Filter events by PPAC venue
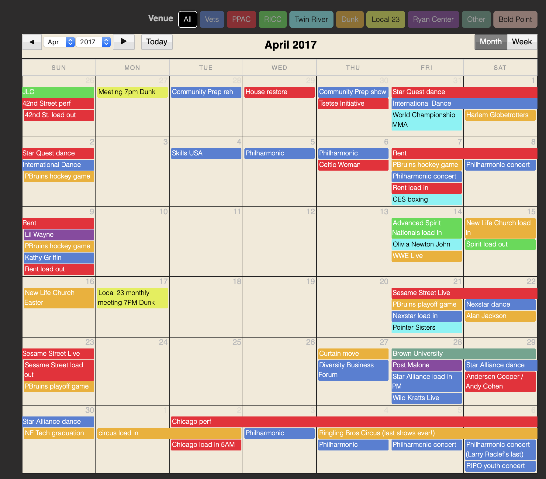546x479 pixels. (x=241, y=19)
